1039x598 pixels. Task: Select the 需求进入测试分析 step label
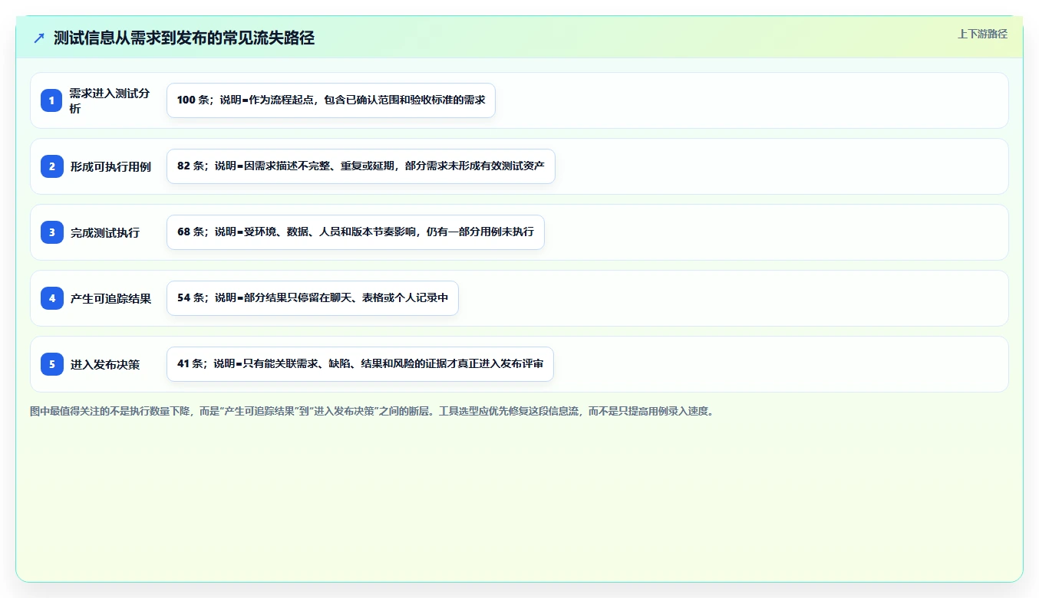pos(110,100)
